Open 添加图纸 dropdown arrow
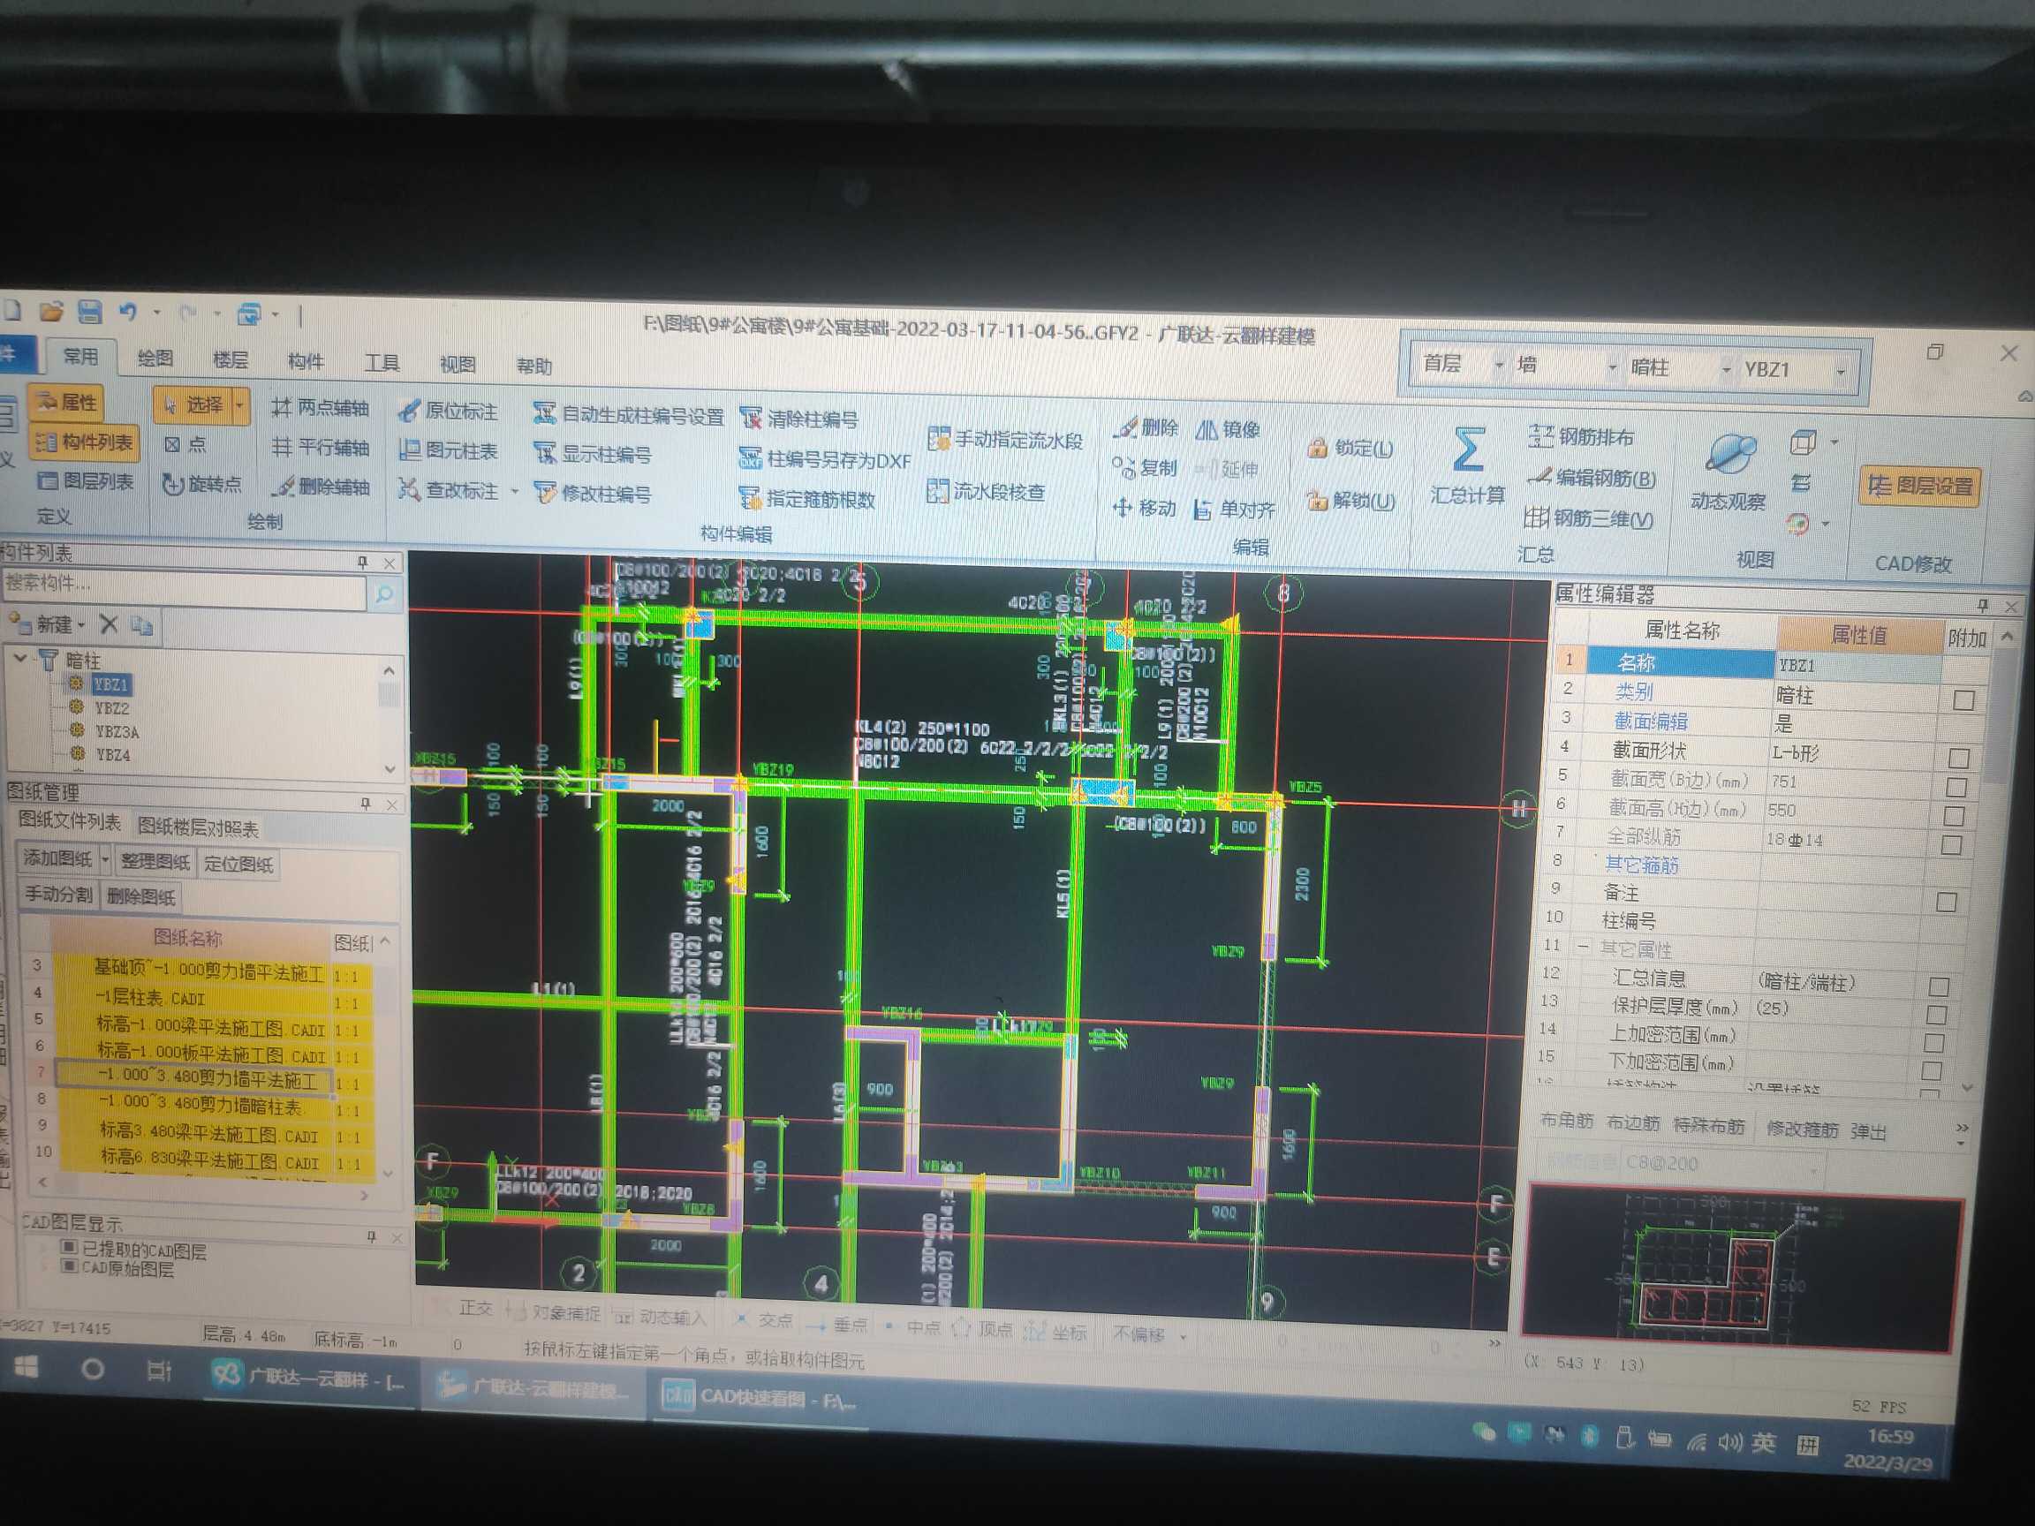2035x1526 pixels. (x=105, y=858)
